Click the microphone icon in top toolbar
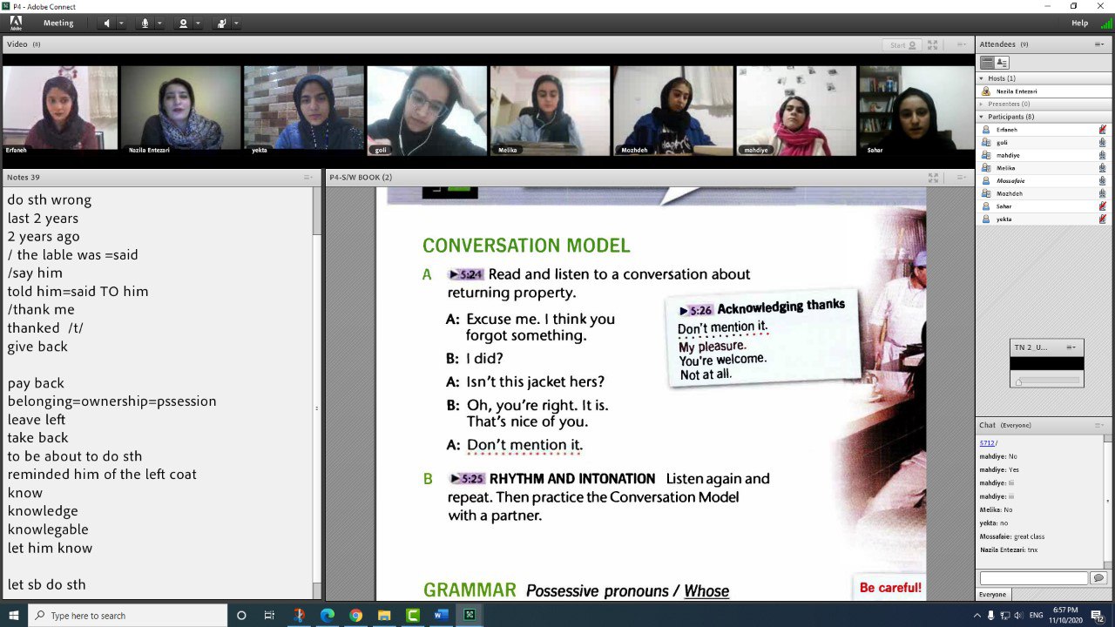The height and width of the screenshot is (627, 1115). pos(145,24)
